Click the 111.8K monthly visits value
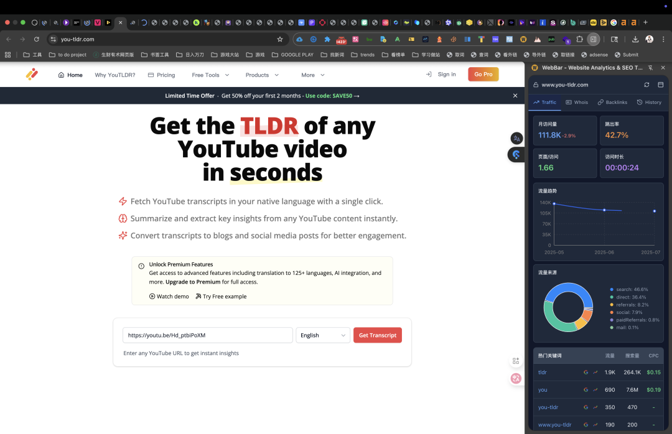672x434 pixels. [549, 135]
